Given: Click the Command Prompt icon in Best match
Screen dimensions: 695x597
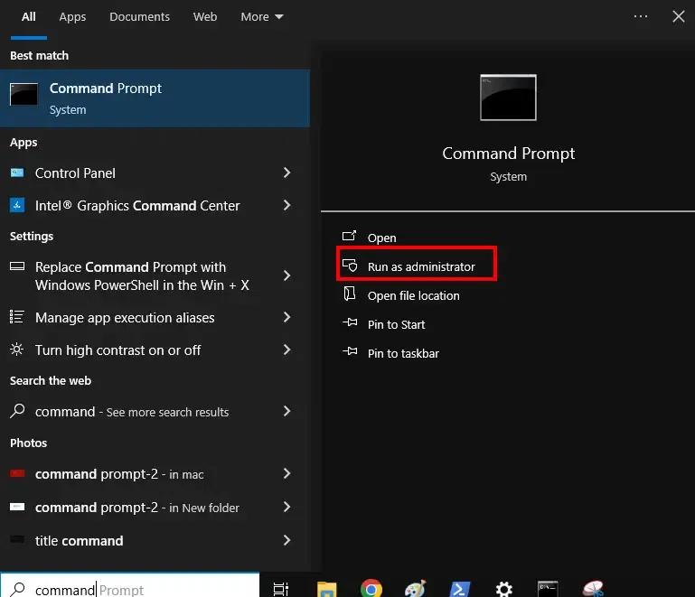Looking at the screenshot, I should tap(23, 94).
